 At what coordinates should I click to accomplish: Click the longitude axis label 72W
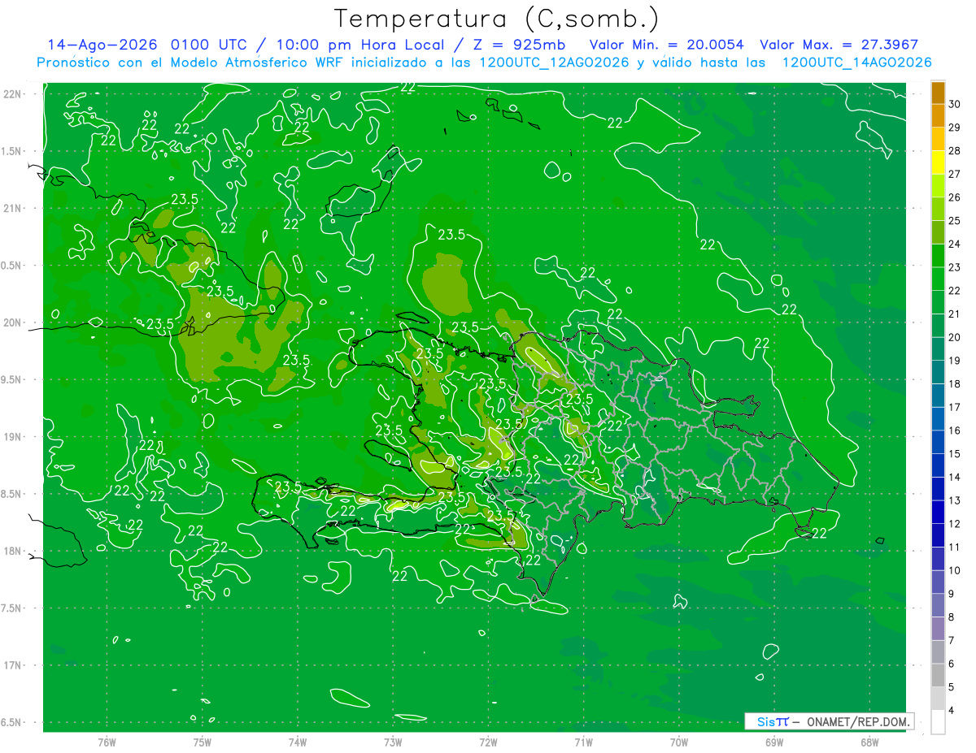click(x=488, y=742)
